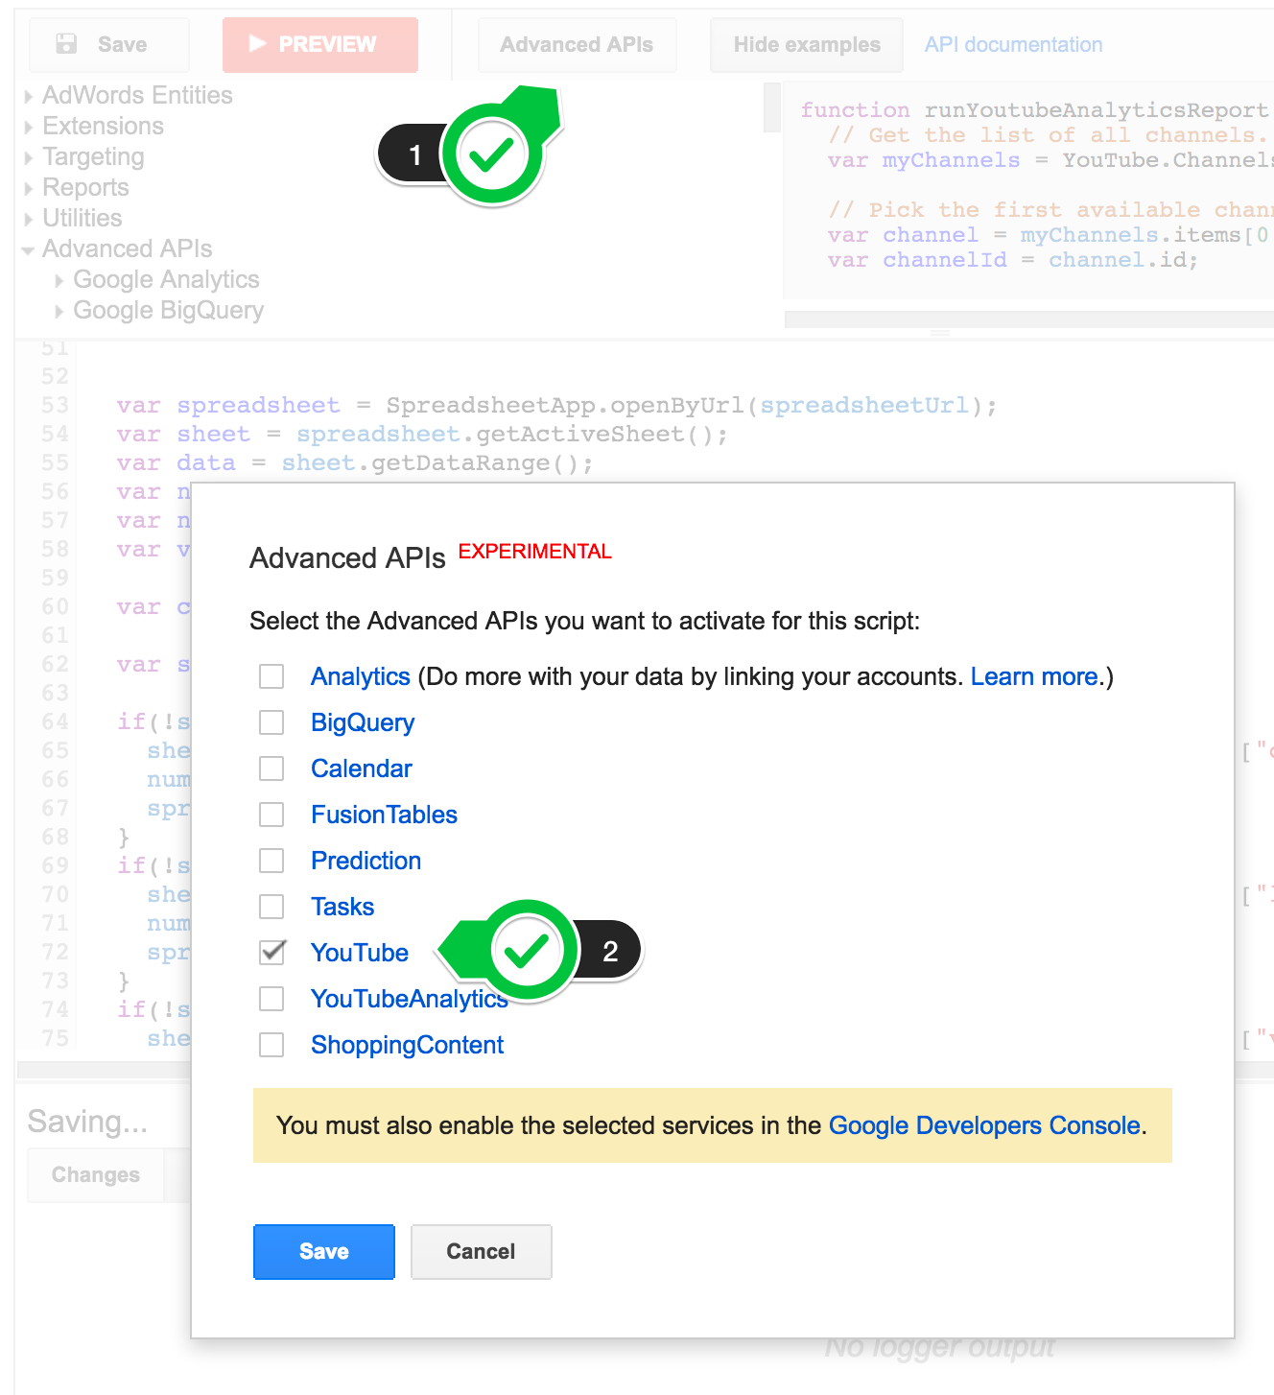Expand the AdWords Entities tree node

click(x=29, y=96)
